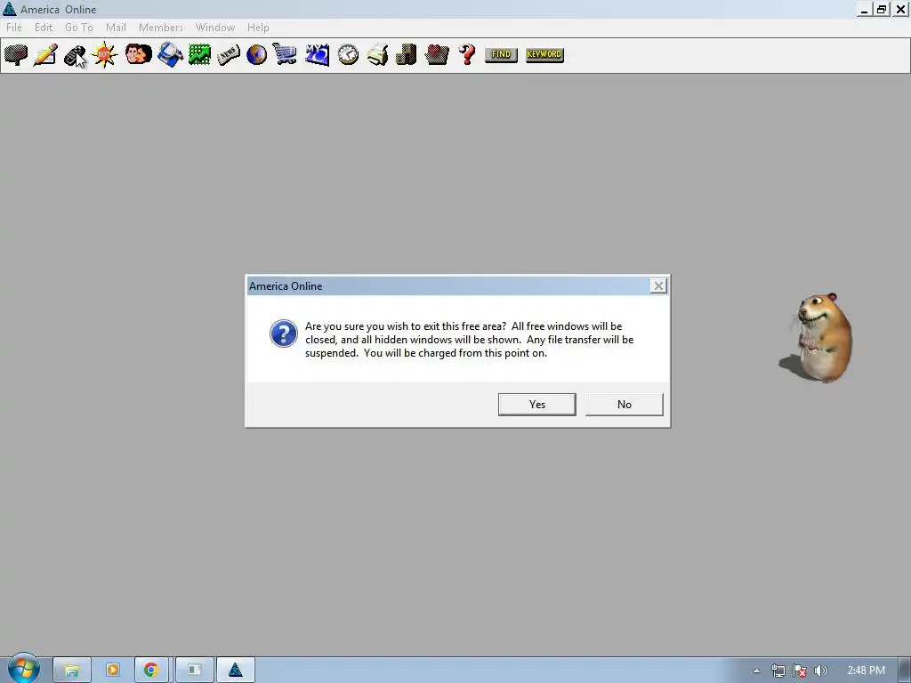The width and height of the screenshot is (911, 683).
Task: Switch to the green window taskbar app
Action: (194, 670)
